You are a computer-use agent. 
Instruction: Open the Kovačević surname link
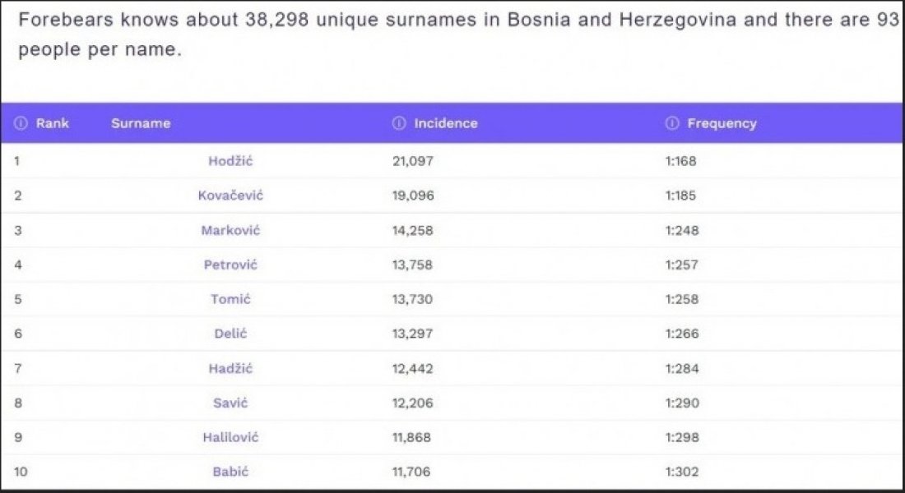pyautogui.click(x=230, y=196)
